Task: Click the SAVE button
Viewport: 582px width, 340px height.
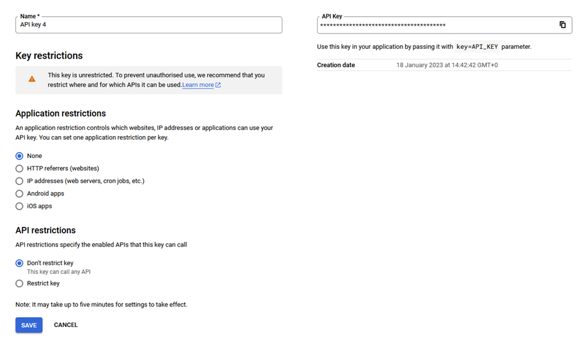Action: click(x=29, y=325)
